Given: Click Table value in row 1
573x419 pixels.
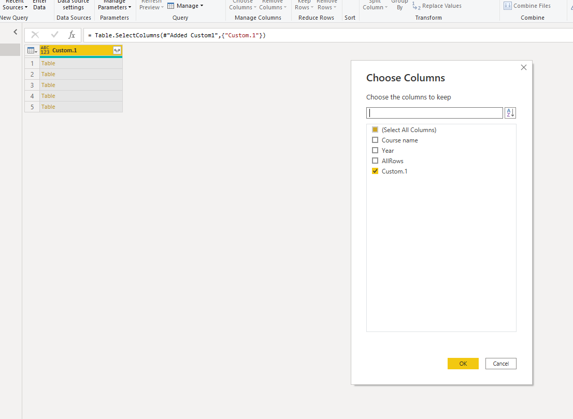Looking at the screenshot, I should (x=48, y=63).
